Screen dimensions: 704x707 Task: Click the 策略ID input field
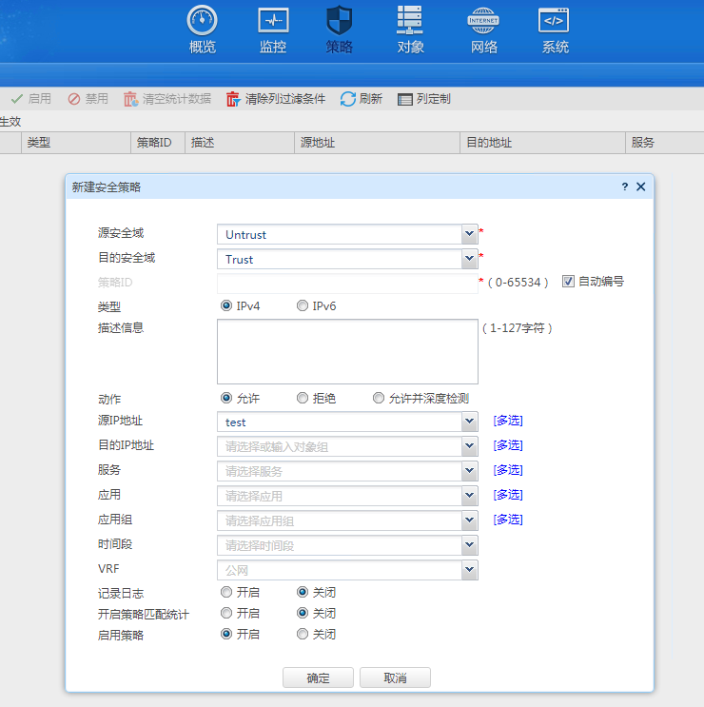[x=347, y=284]
